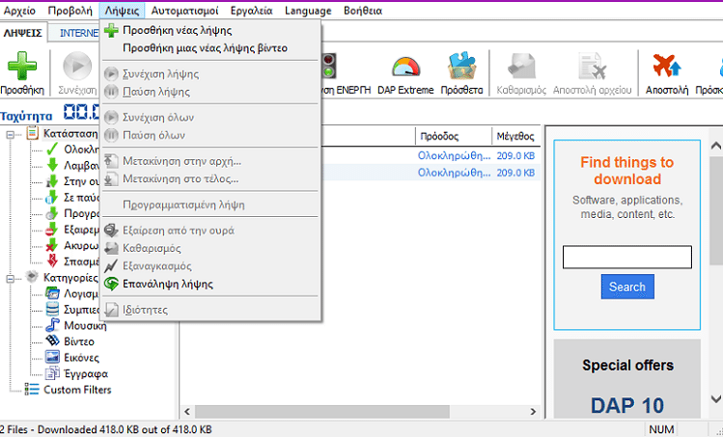Collapse the Κατάσταση tree node
723x437 pixels.
[12, 133]
